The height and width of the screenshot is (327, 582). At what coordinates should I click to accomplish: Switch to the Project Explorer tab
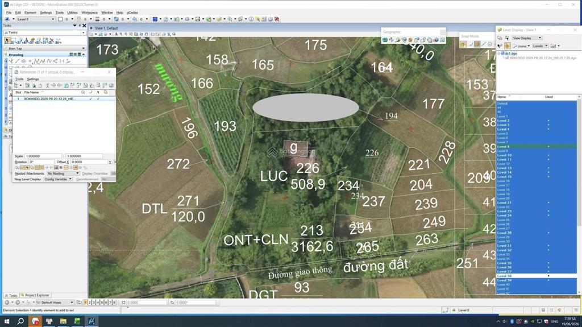click(x=35, y=295)
